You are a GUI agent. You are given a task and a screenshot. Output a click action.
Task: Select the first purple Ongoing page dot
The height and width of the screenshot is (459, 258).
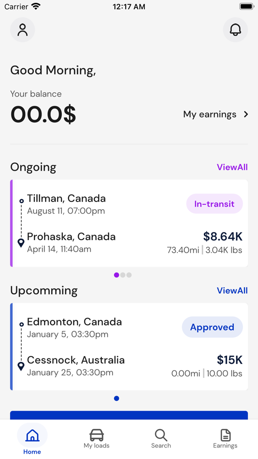tap(116, 275)
